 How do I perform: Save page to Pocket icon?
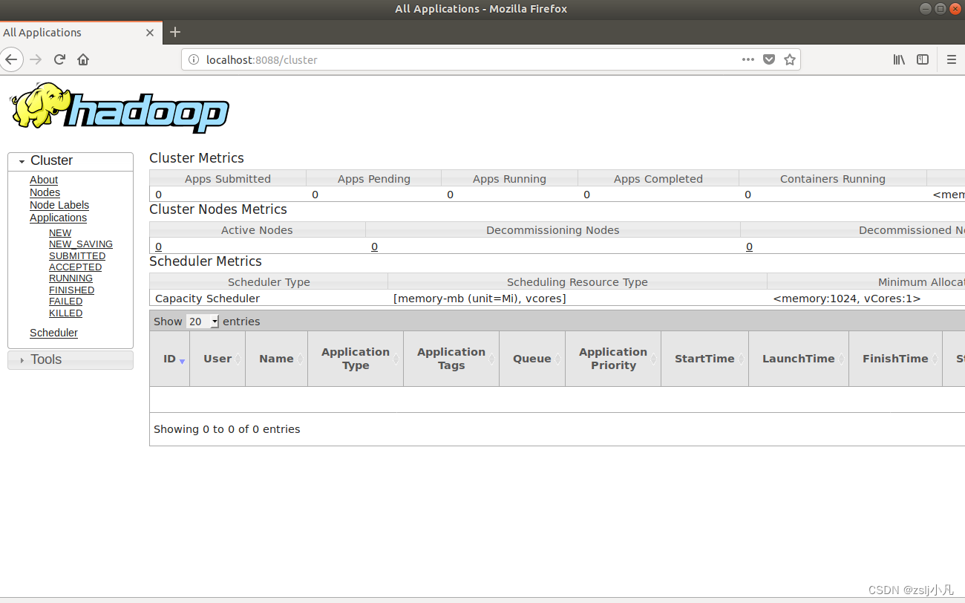click(770, 59)
